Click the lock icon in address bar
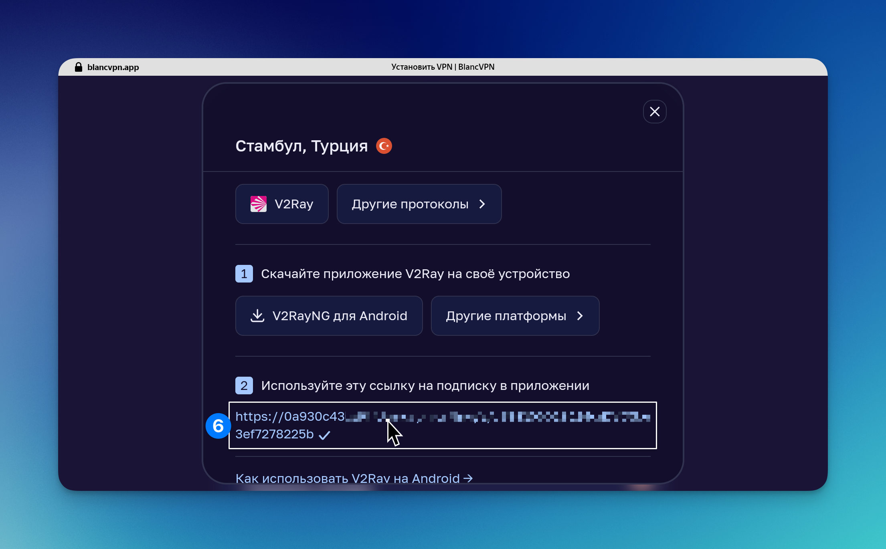 (x=79, y=67)
